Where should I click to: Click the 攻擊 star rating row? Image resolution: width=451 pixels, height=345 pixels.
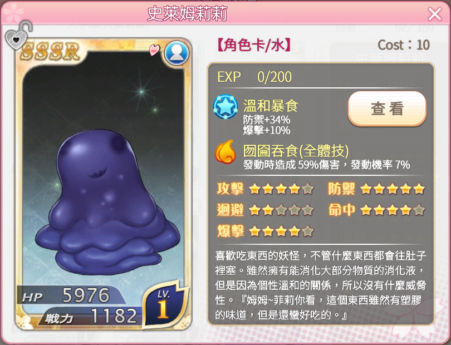coord(265,189)
